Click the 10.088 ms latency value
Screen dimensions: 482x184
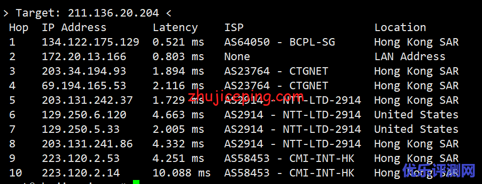(x=182, y=173)
